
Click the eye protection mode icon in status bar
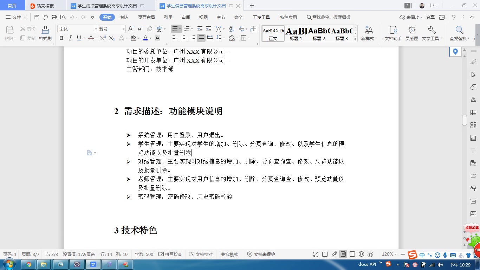point(370,254)
